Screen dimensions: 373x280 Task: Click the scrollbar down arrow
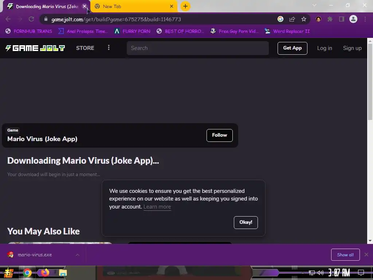[x=370, y=241]
